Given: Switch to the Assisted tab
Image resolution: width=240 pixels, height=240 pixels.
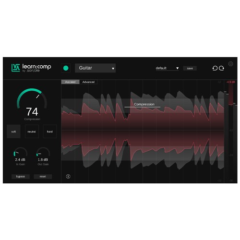Looking at the screenshot, I should coord(70,82).
